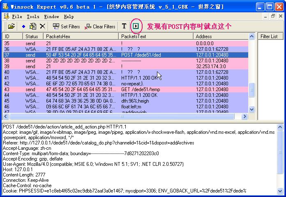Select packet row 38 with dashes text

[x=126, y=61]
